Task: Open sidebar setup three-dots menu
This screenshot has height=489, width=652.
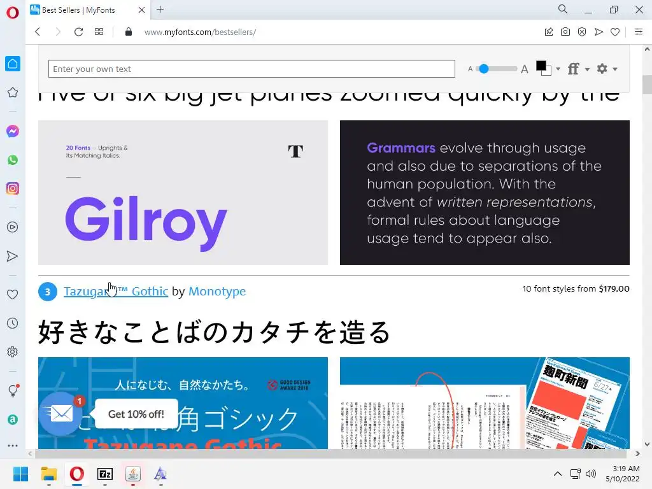Action: (x=13, y=445)
